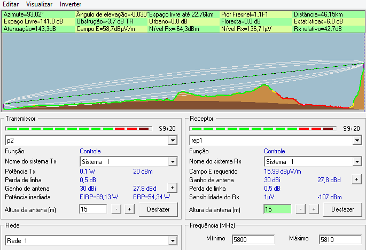
Task: Click the 15,99 dBµV/m required field value
Action: point(283,171)
